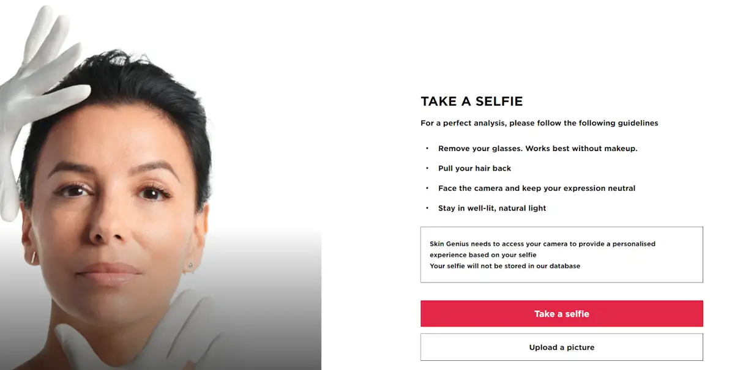The width and height of the screenshot is (735, 370).
Task: Click the red Take a selfie button
Action: click(x=561, y=314)
